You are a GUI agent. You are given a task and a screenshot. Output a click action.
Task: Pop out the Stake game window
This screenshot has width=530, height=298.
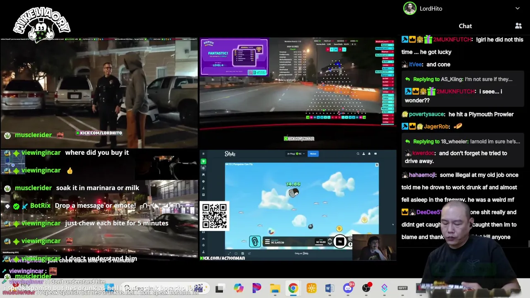point(249,253)
